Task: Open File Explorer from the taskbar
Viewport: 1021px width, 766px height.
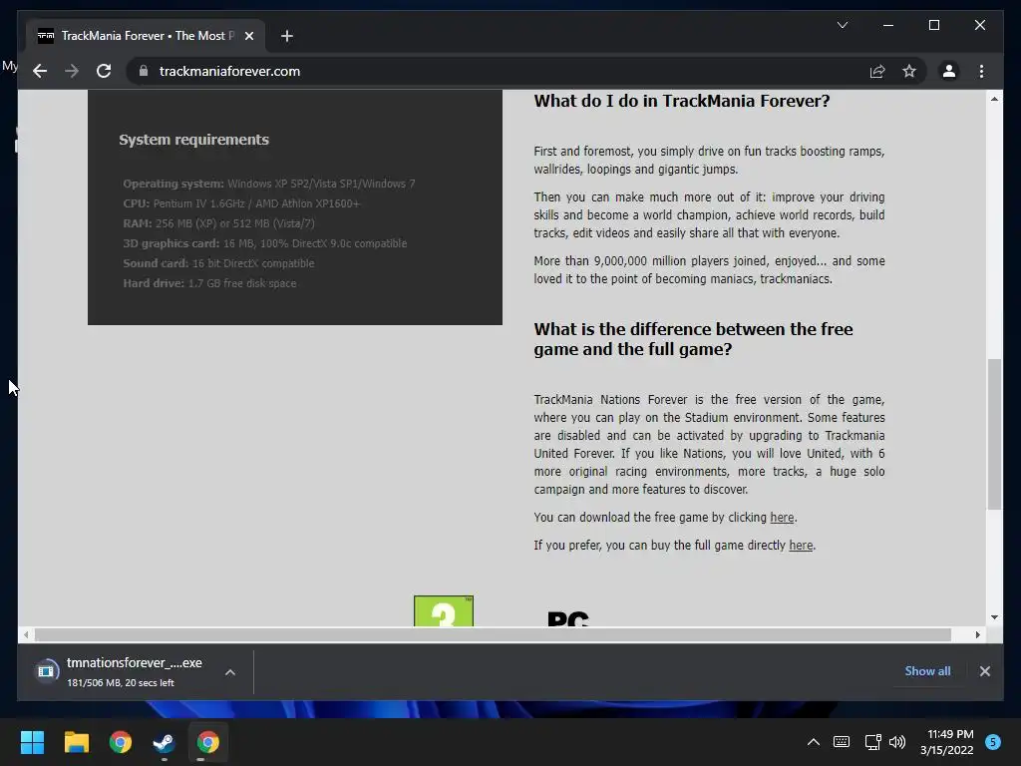Action: (x=76, y=742)
